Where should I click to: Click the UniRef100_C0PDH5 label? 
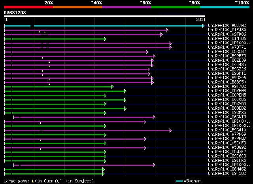[x=227, y=95]
